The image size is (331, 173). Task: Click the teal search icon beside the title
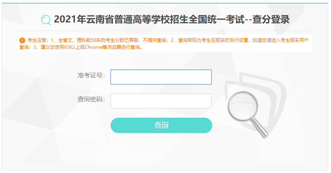(46, 20)
